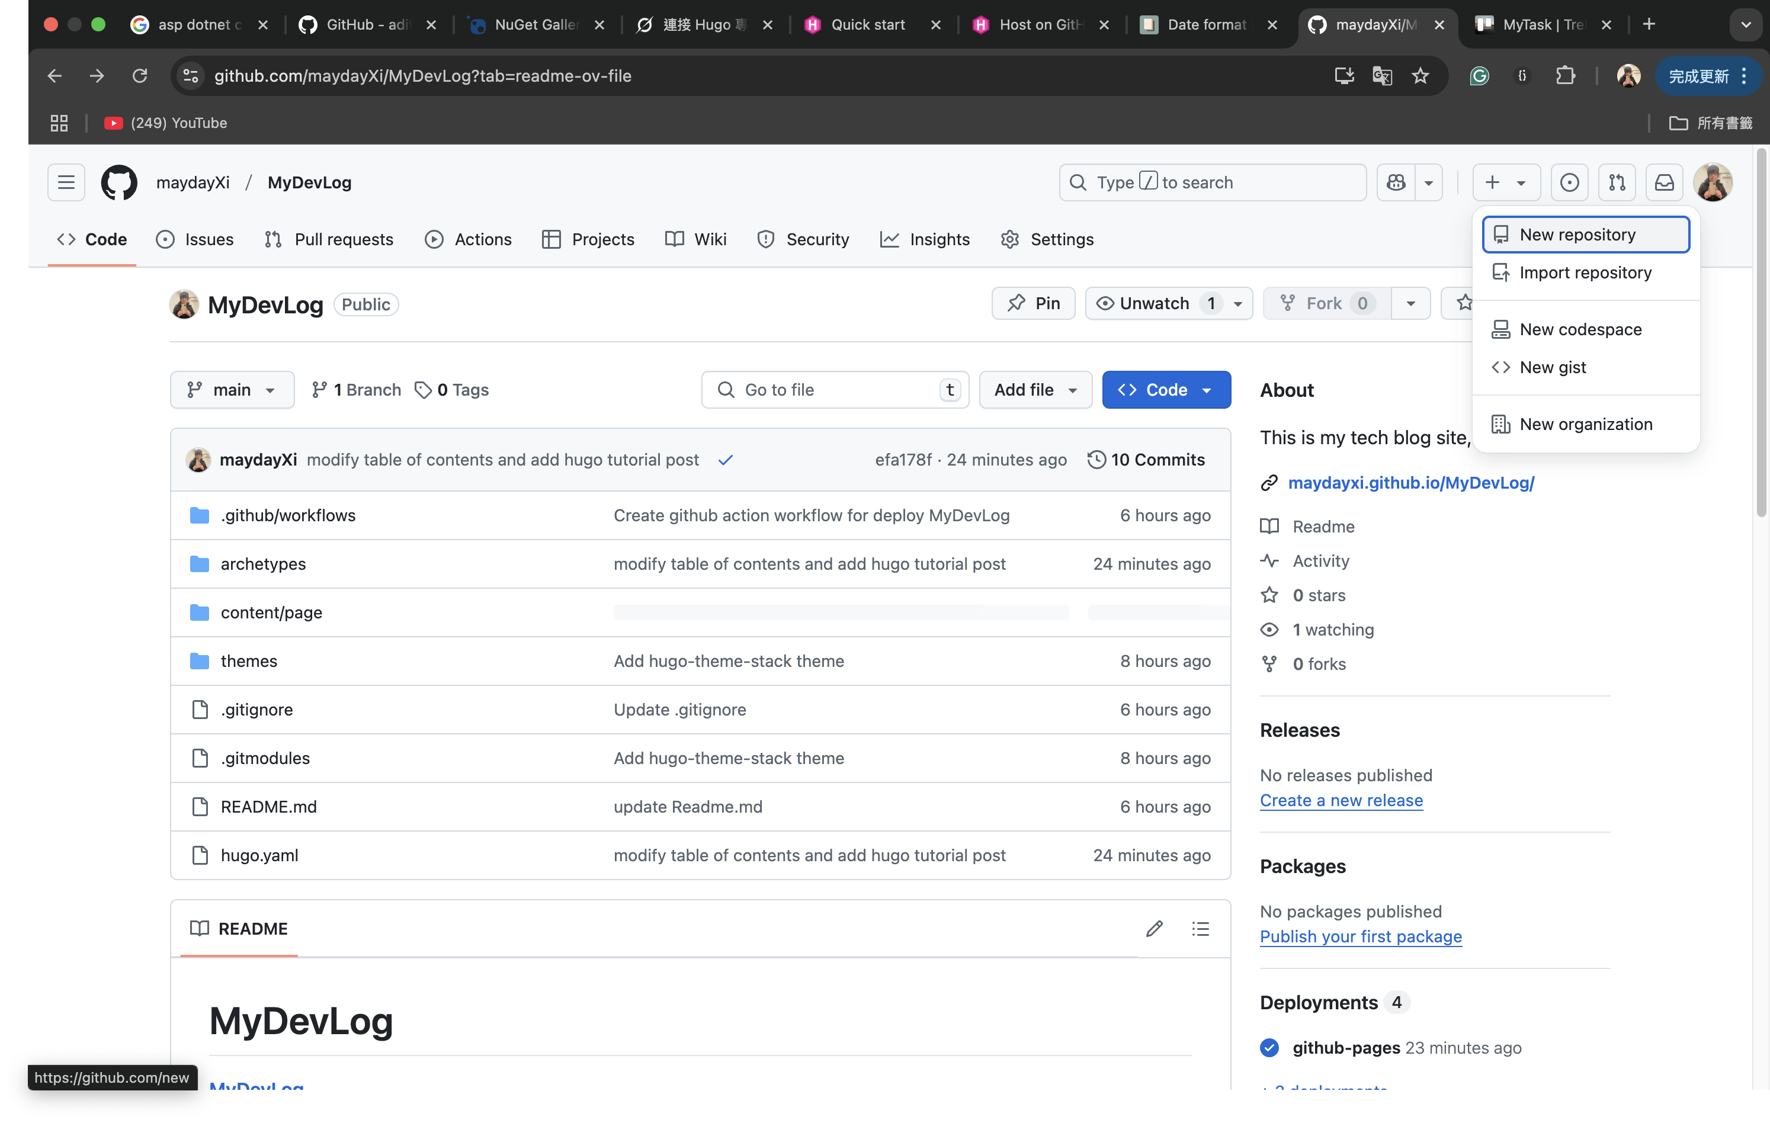Open the Wiki tab
The image size is (1770, 1123).
pos(695,239)
